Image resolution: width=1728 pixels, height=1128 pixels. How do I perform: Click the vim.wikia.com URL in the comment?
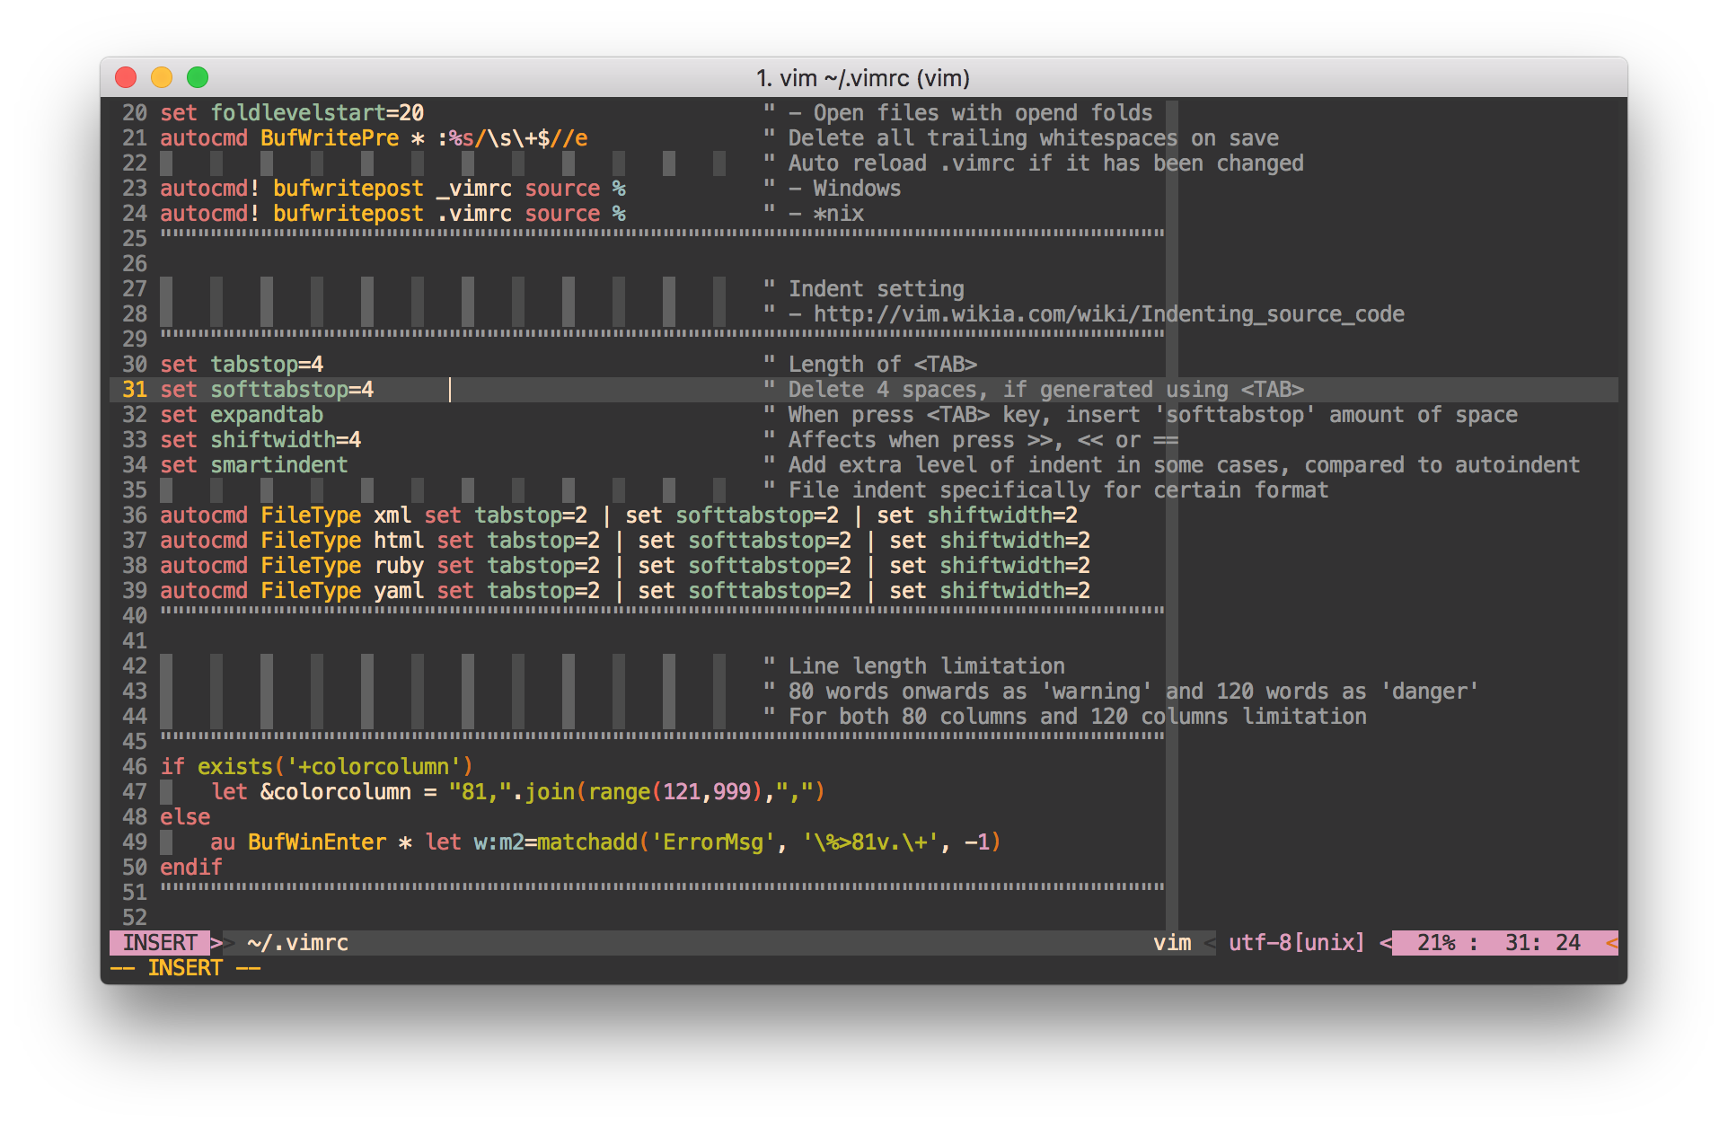[x=1108, y=313]
